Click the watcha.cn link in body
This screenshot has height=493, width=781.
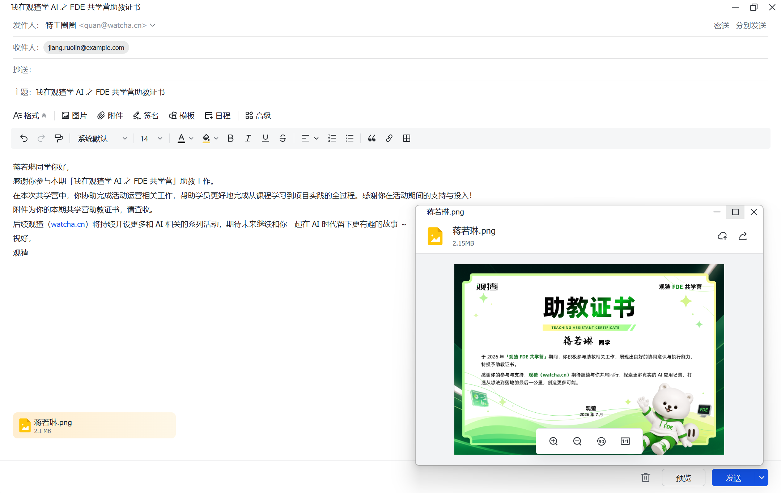coord(68,224)
